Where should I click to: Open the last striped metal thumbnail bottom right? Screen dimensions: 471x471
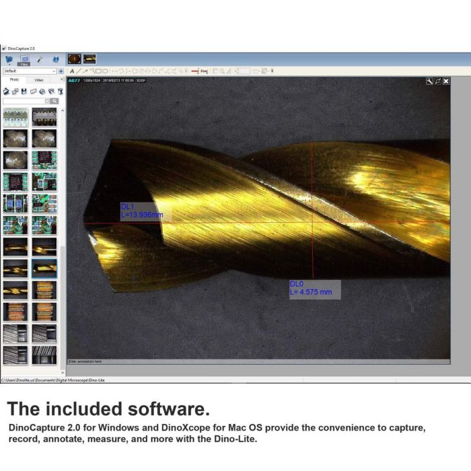[x=44, y=355]
